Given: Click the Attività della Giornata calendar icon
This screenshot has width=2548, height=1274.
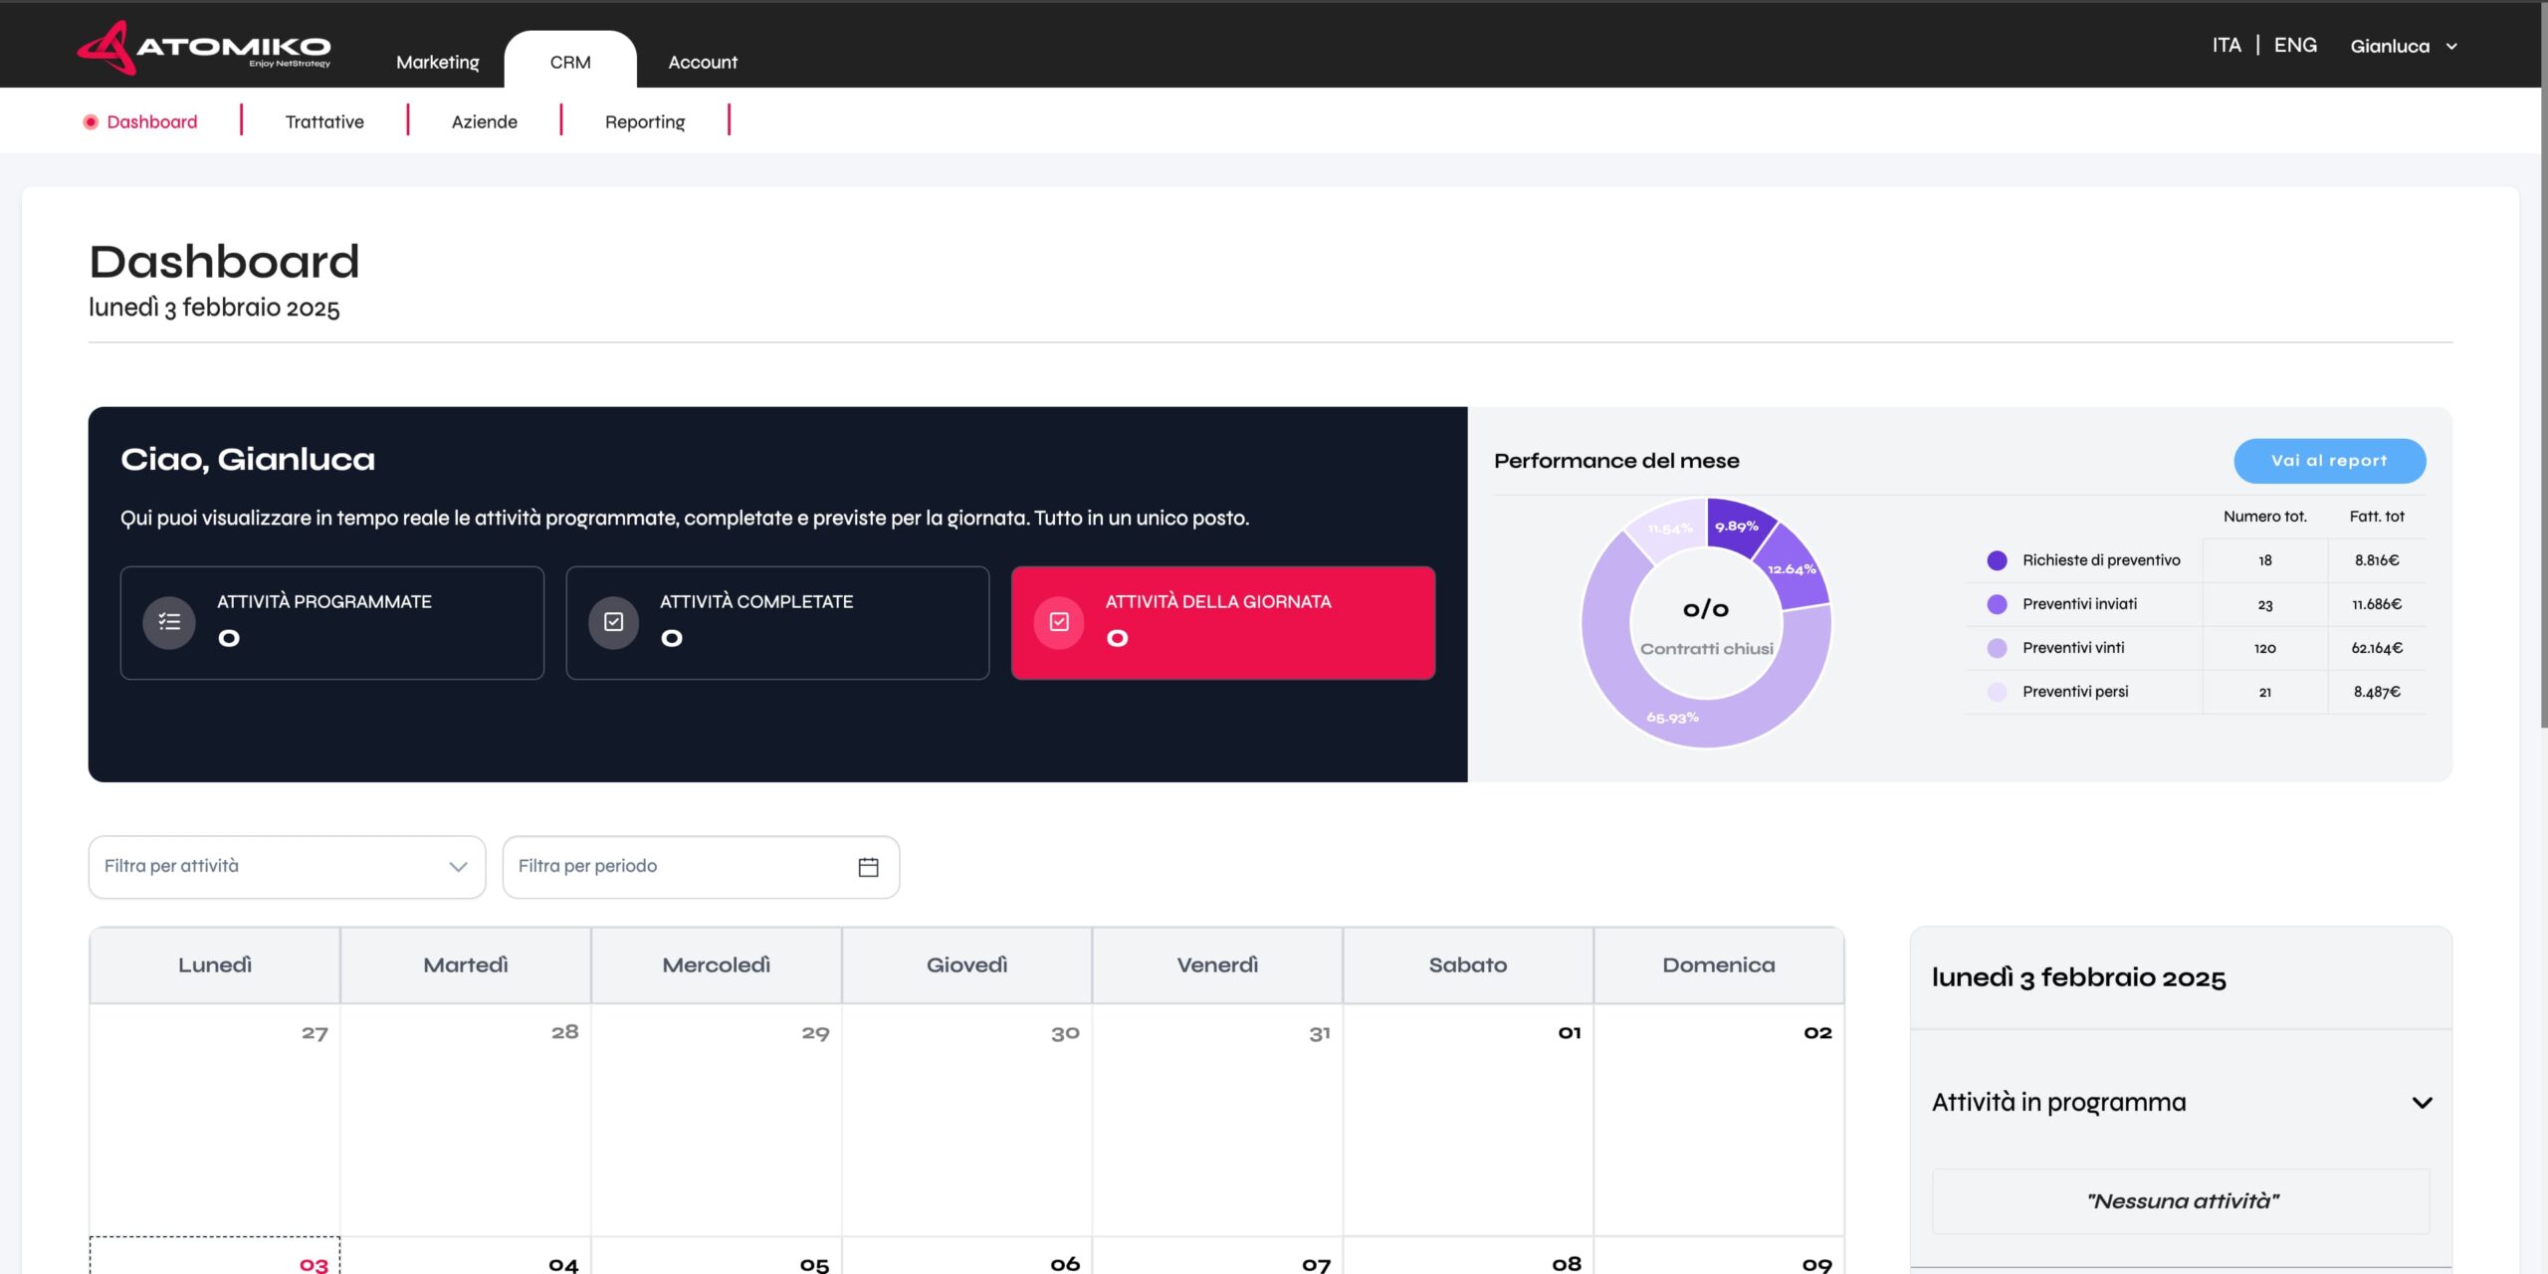Looking at the screenshot, I should tap(1059, 622).
